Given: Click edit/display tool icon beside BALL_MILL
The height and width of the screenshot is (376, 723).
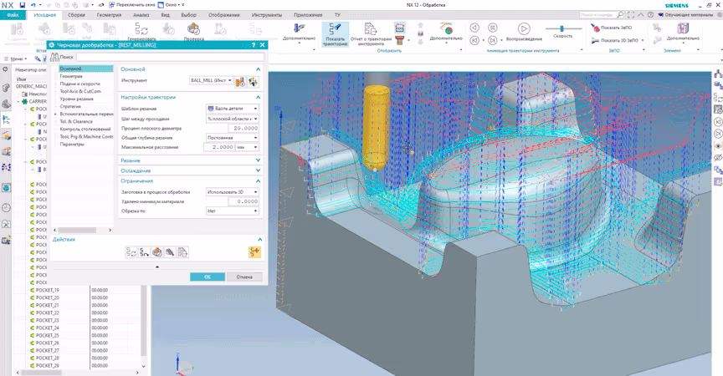Looking at the screenshot, I should pyautogui.click(x=254, y=82).
